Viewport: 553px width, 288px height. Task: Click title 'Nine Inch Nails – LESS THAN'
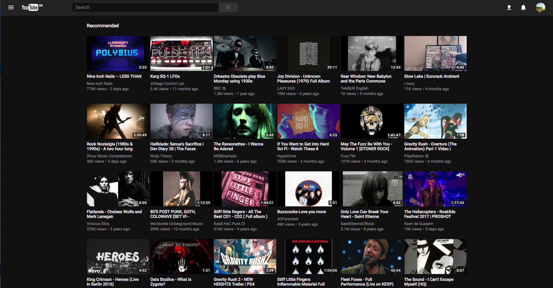coord(114,76)
